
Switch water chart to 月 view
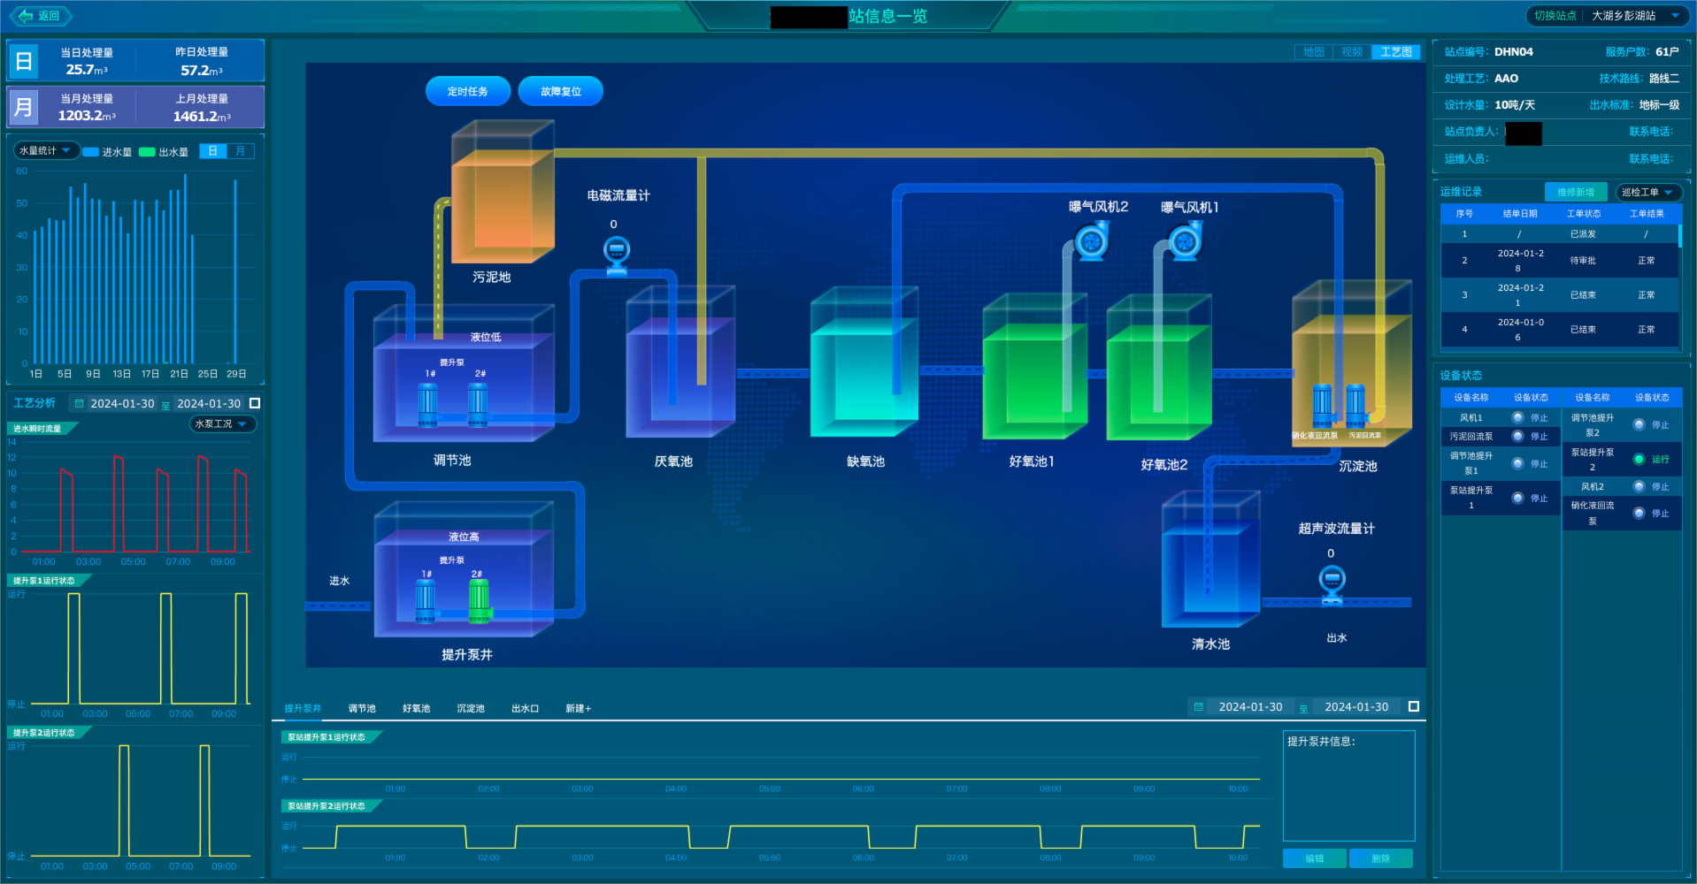point(240,151)
